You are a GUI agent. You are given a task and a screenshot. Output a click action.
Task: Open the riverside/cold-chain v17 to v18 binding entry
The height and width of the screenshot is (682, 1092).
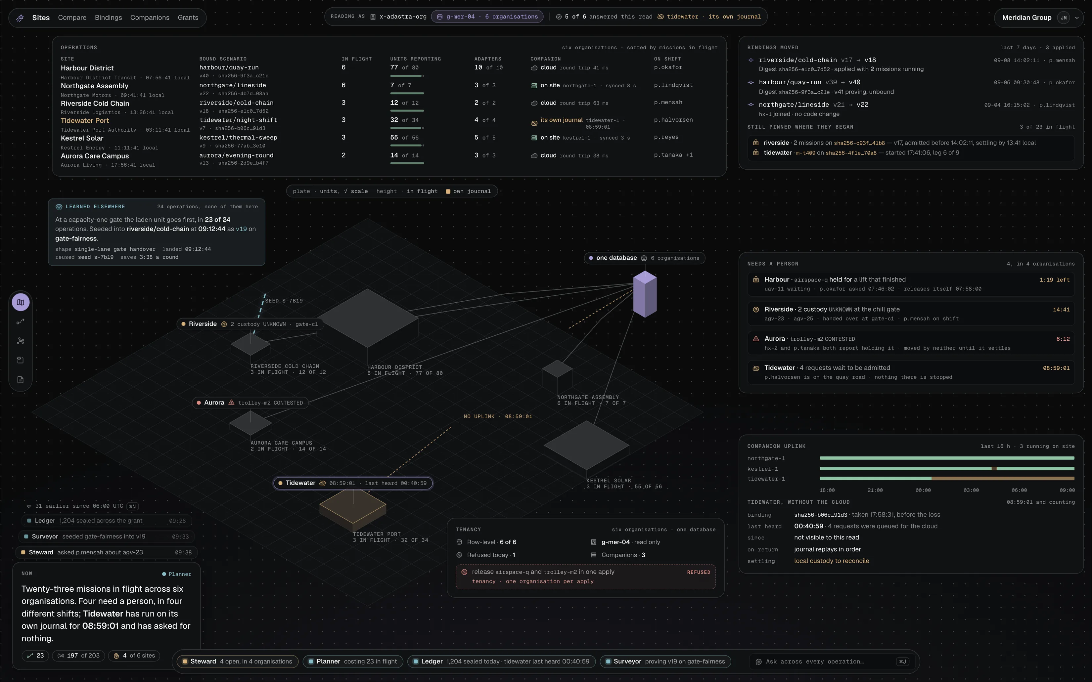point(911,64)
